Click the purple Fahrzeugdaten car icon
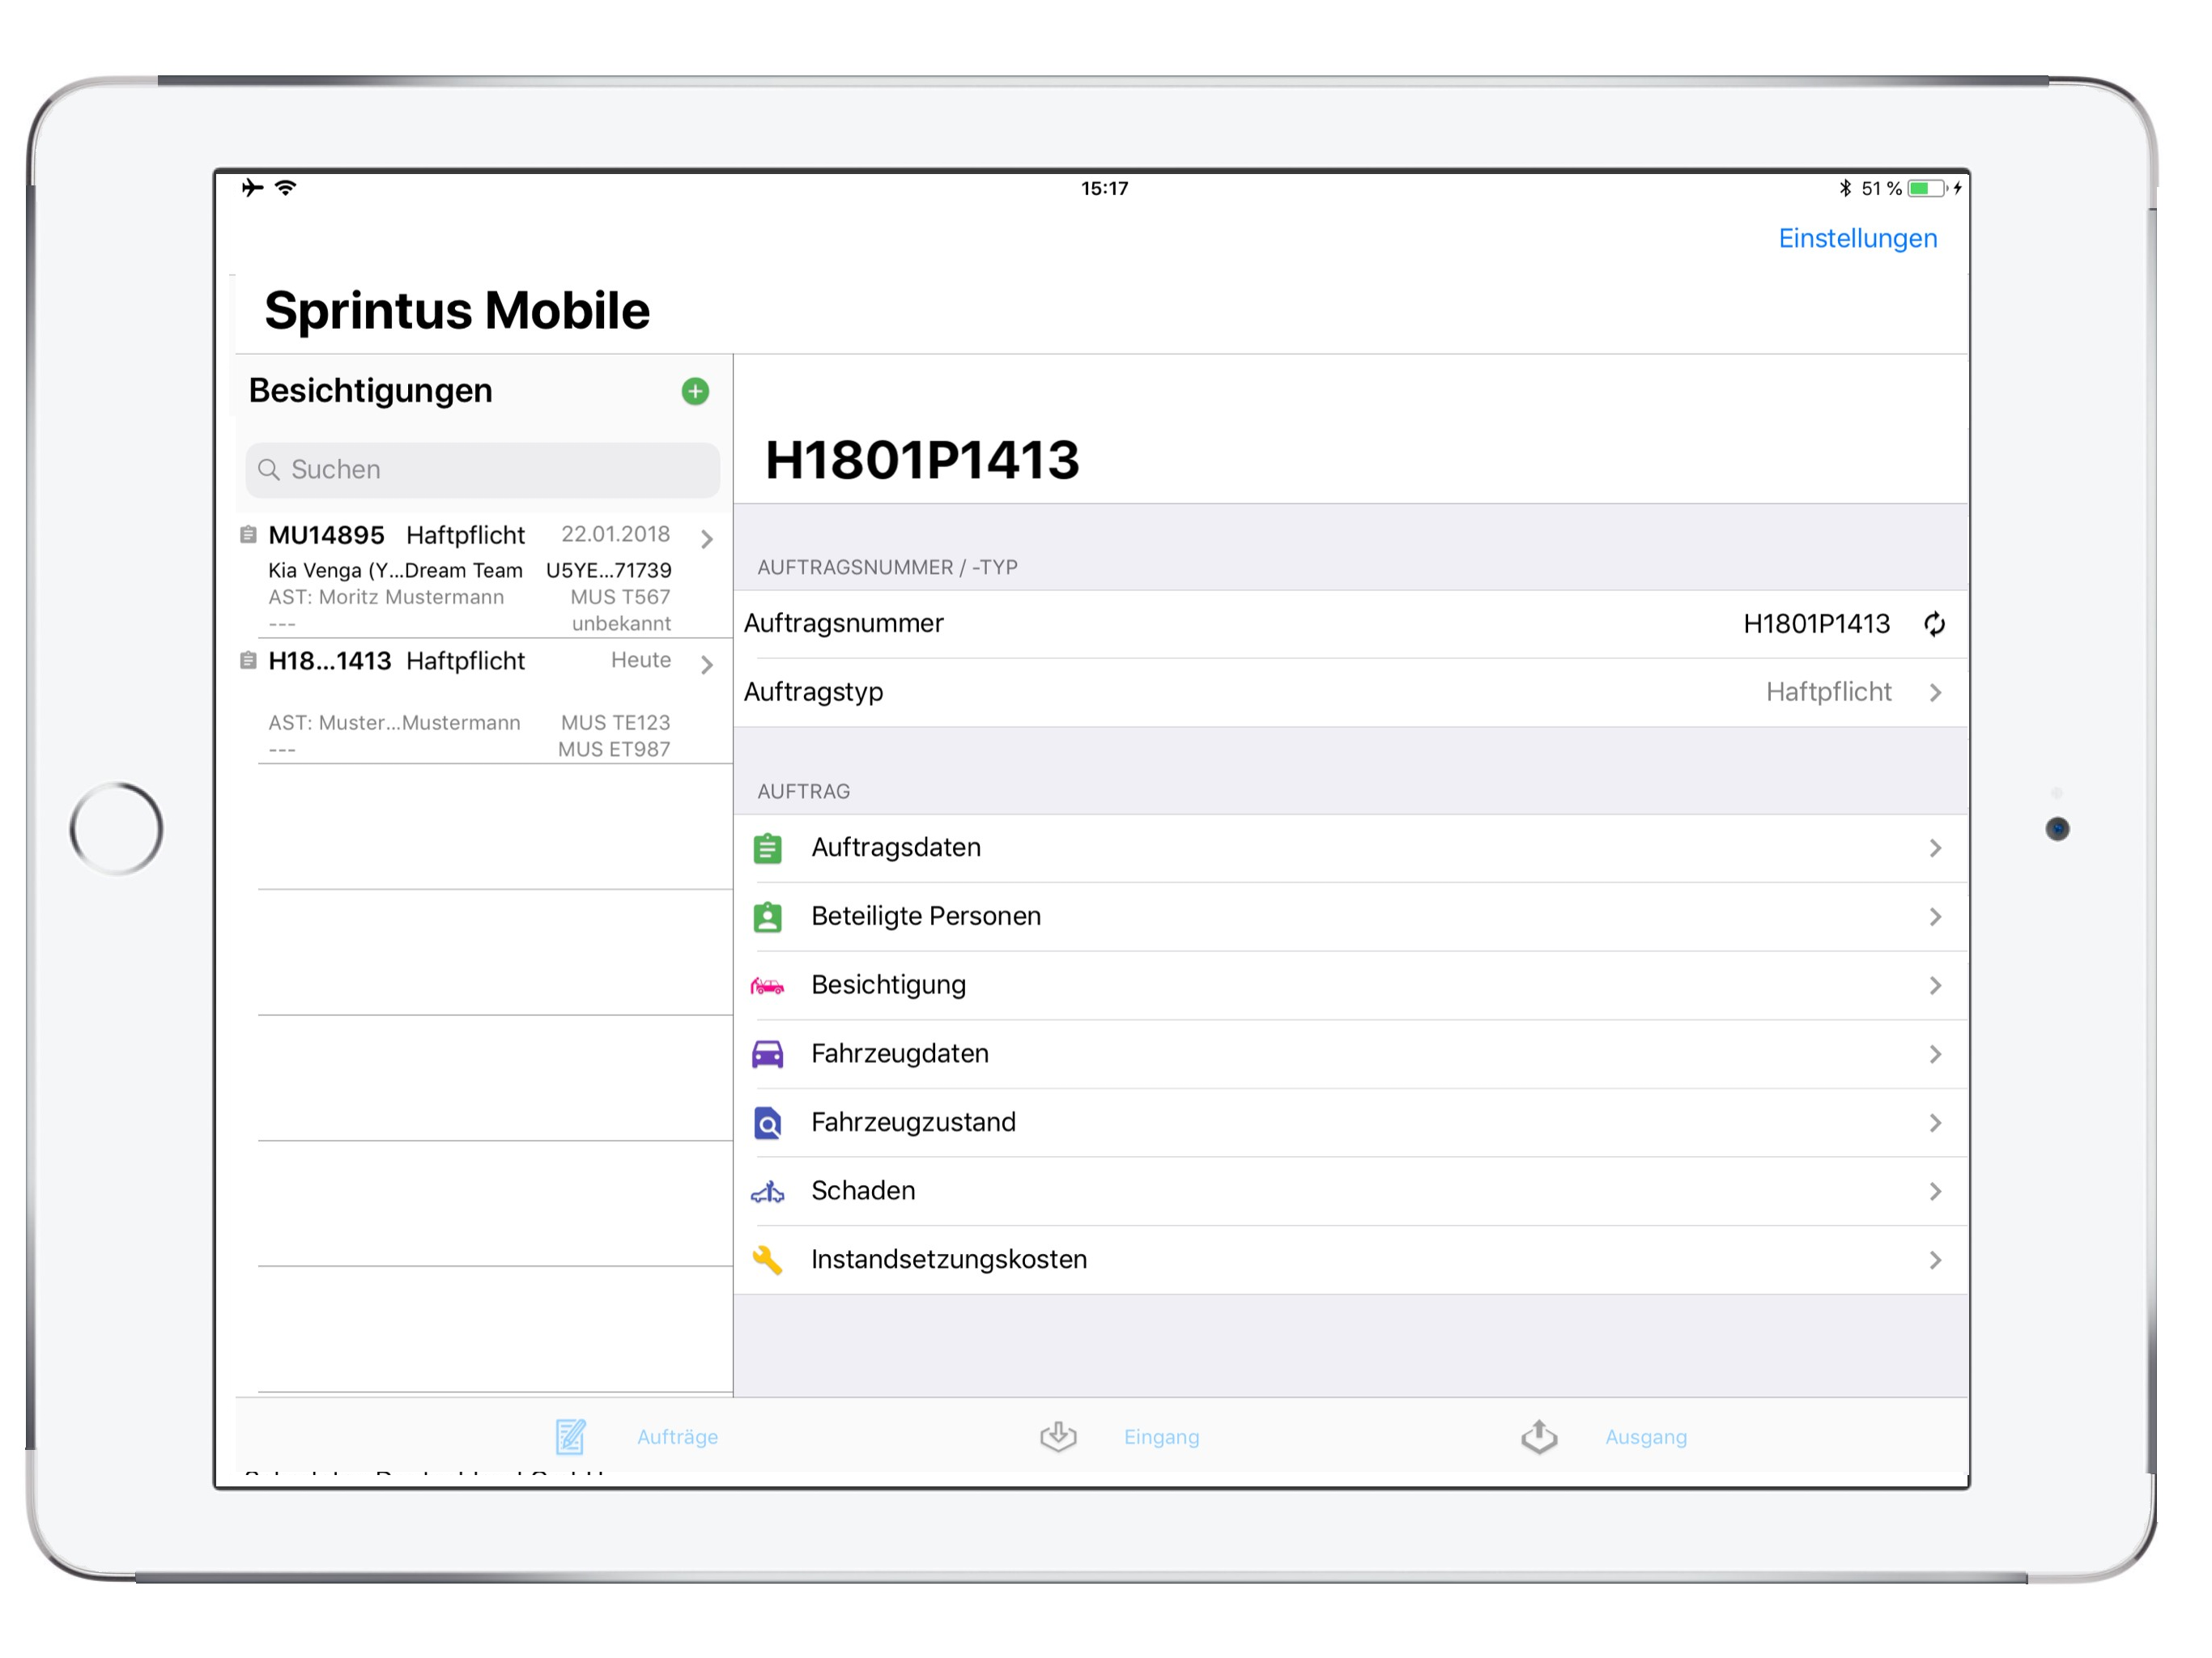Image resolution: width=2212 pixels, height=1658 pixels. (x=767, y=1054)
